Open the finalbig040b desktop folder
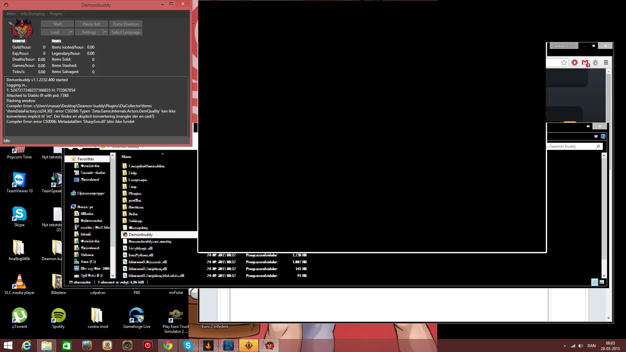 coord(19,250)
